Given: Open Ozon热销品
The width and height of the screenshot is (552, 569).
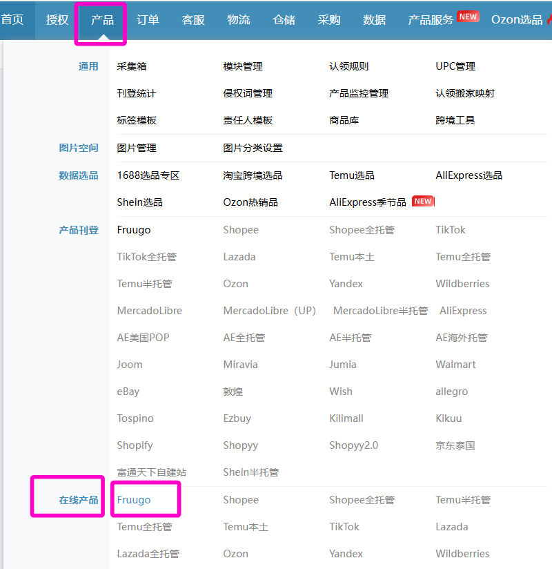Looking at the screenshot, I should coord(250,202).
